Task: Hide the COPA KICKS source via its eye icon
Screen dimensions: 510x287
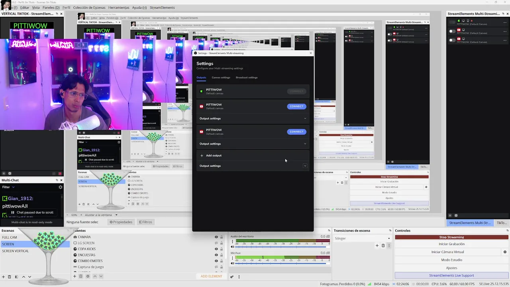Action: (x=216, y=249)
